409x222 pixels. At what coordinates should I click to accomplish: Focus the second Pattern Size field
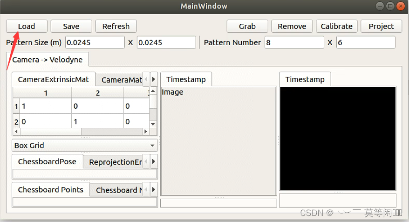click(x=166, y=42)
